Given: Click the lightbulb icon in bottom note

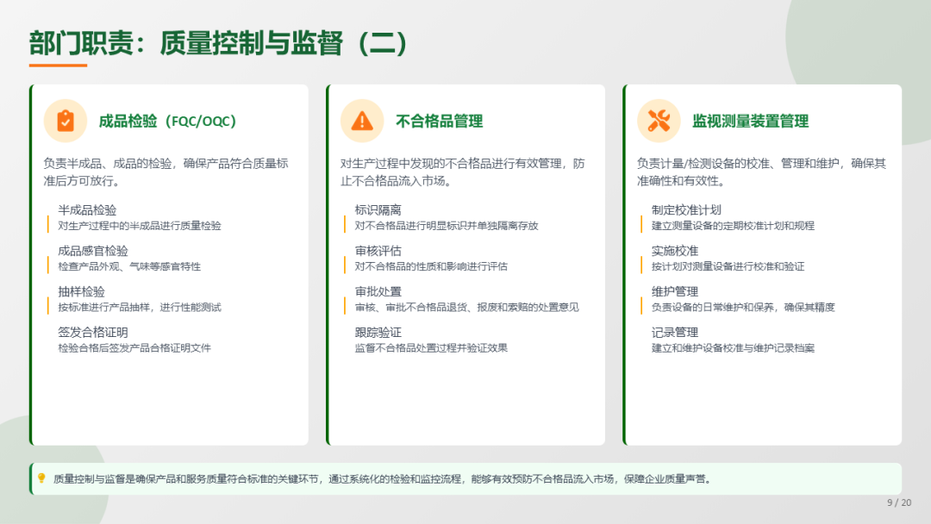Looking at the screenshot, I should pos(41,478).
